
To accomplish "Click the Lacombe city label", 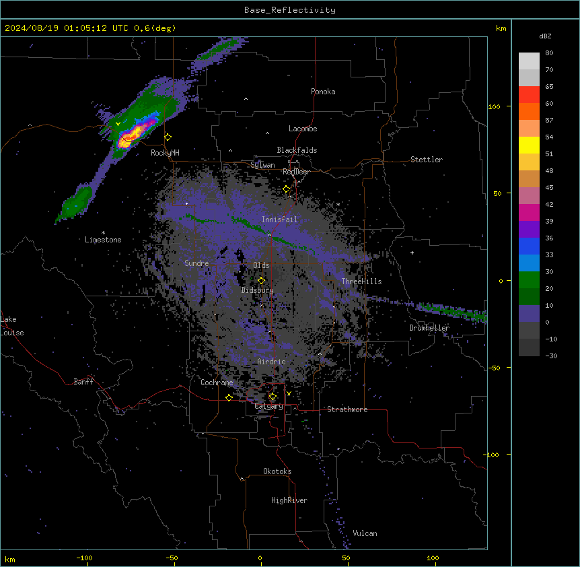I will (303, 129).
